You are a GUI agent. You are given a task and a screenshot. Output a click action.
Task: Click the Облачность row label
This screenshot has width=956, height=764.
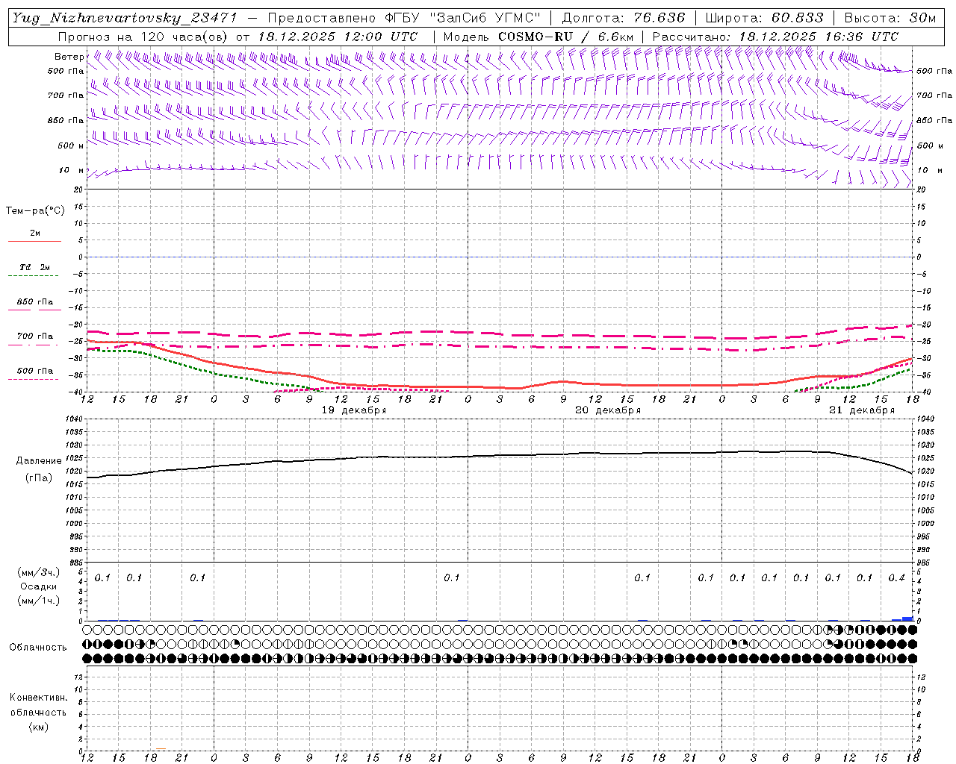tap(38, 647)
